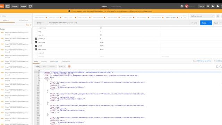Viewport: 222px width, 125px height.
Task: Collapse JSON root at line 1
Action: (40, 70)
